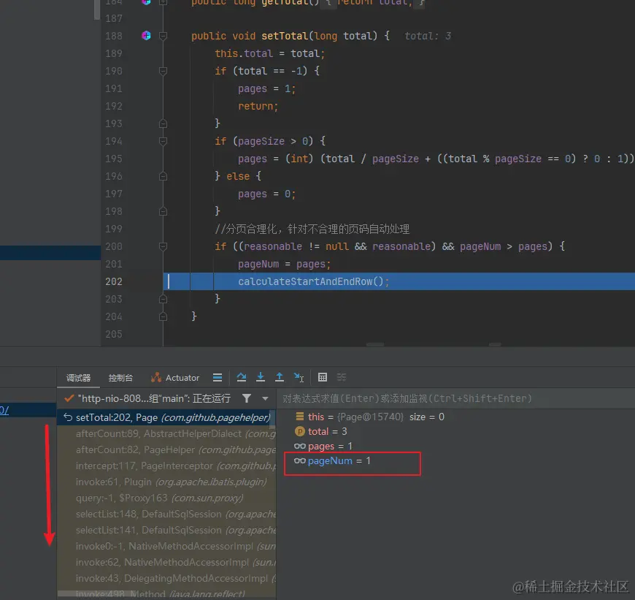Select the pageNum = 1 variable row
Viewport: 635px width, 600px height.
(332, 460)
